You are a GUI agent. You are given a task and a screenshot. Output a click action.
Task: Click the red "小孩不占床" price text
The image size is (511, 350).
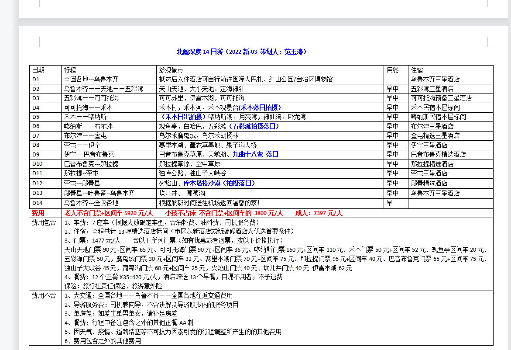click(x=181, y=213)
